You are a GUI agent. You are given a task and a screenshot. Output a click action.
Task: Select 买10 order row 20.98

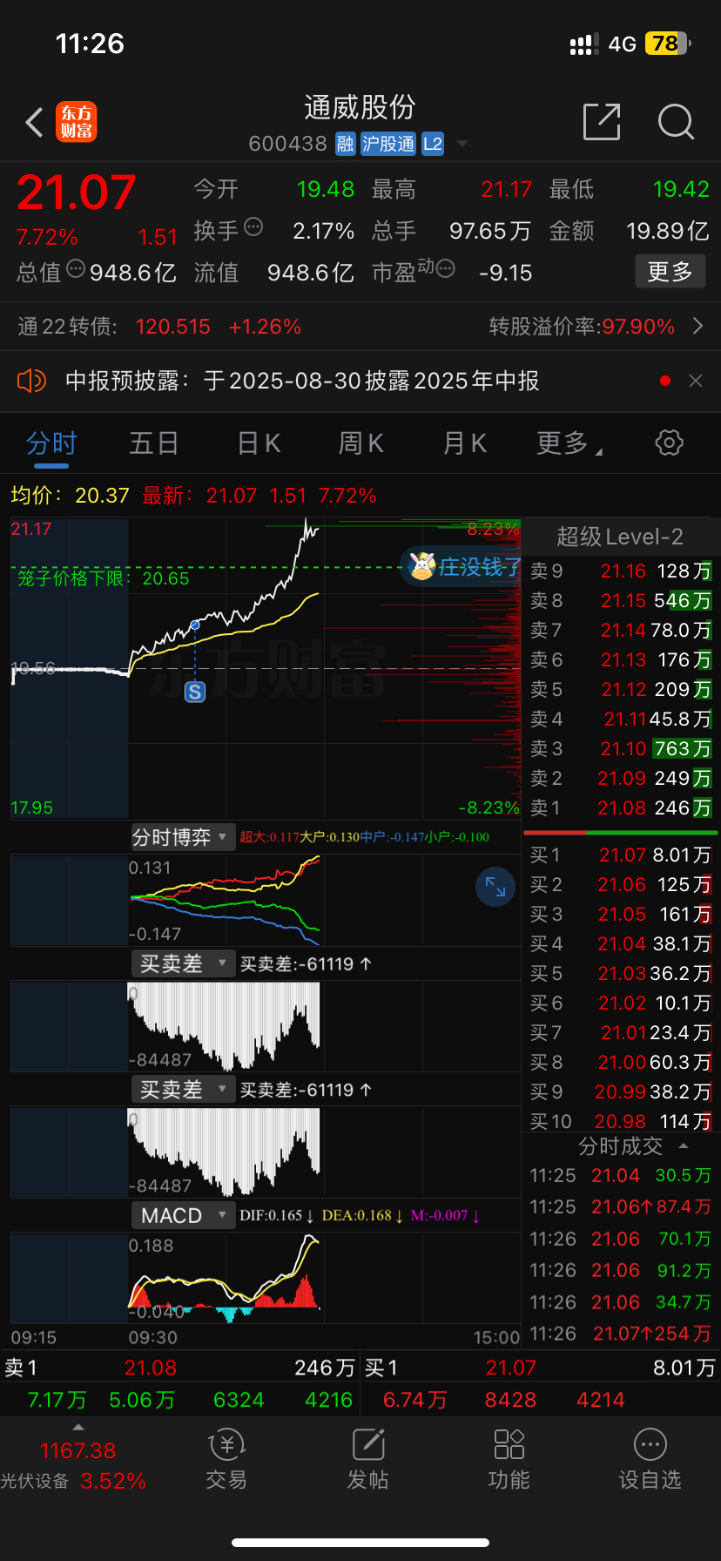621,1121
